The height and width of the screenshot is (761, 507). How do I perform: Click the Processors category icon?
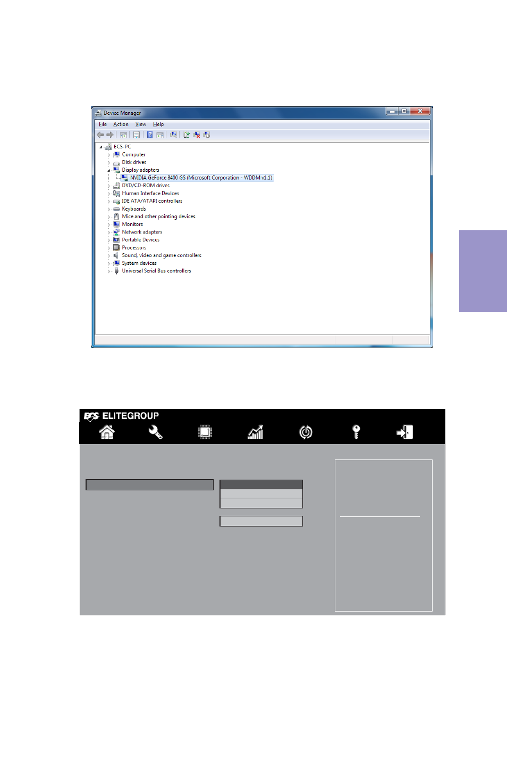coord(116,248)
